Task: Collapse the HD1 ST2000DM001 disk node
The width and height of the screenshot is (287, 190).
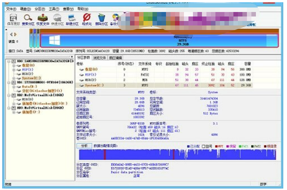Action: tap(9, 82)
